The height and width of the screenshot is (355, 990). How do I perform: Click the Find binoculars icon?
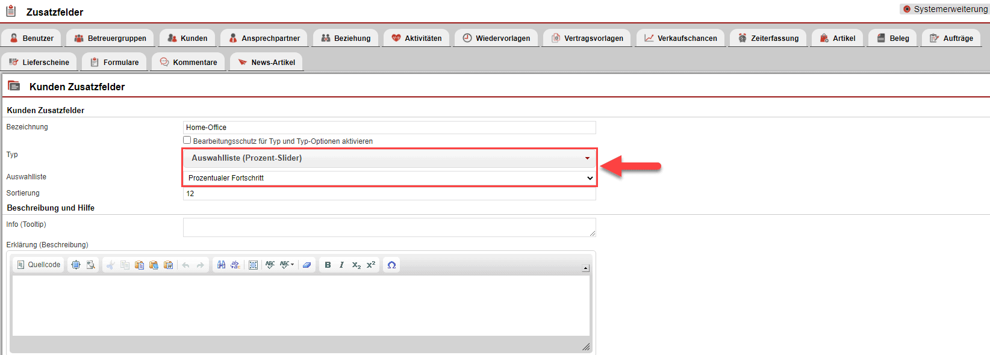coord(221,265)
